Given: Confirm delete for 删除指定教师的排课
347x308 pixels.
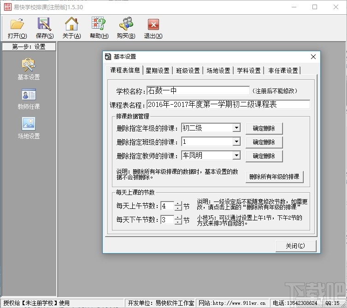Looking at the screenshot, I should [x=264, y=156].
